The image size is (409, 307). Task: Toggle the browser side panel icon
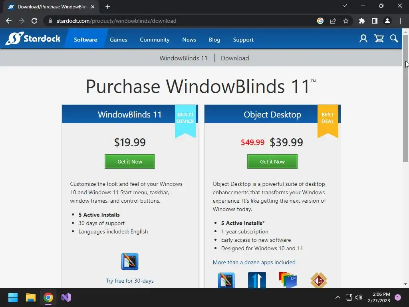coord(375,21)
